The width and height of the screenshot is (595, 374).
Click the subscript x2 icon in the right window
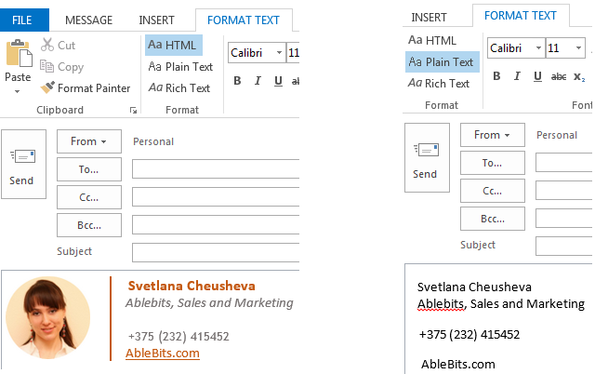579,76
